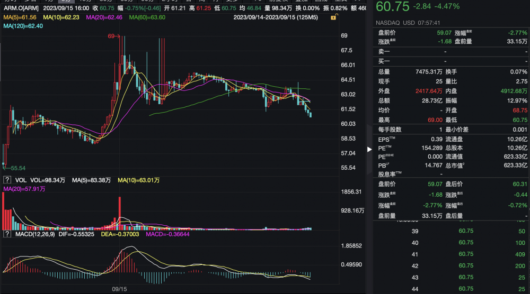Click the DIF=-0.55325 value

coord(76,234)
